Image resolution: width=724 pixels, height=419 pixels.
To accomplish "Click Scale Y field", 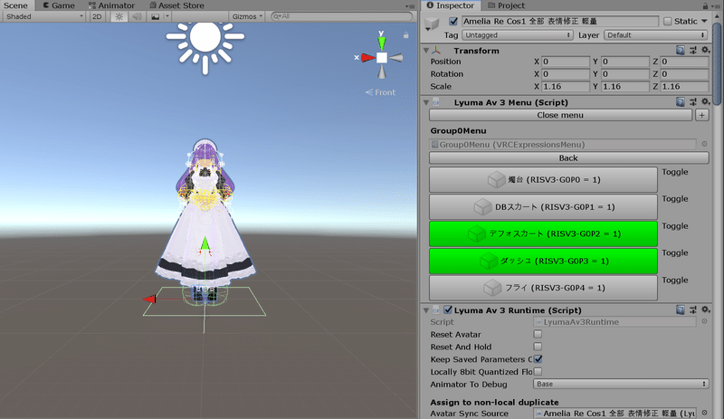I will click(625, 86).
